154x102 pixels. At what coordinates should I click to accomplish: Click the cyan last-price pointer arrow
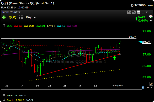[140, 42]
